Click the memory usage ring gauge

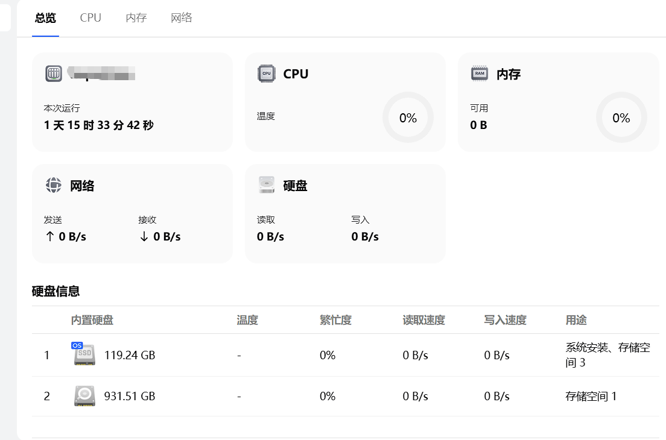[x=621, y=118]
